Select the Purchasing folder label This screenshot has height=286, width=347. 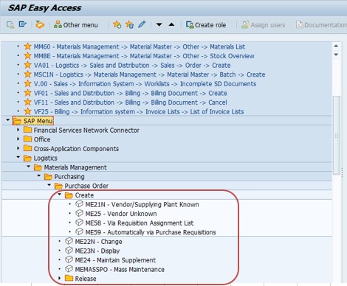pos(69,177)
